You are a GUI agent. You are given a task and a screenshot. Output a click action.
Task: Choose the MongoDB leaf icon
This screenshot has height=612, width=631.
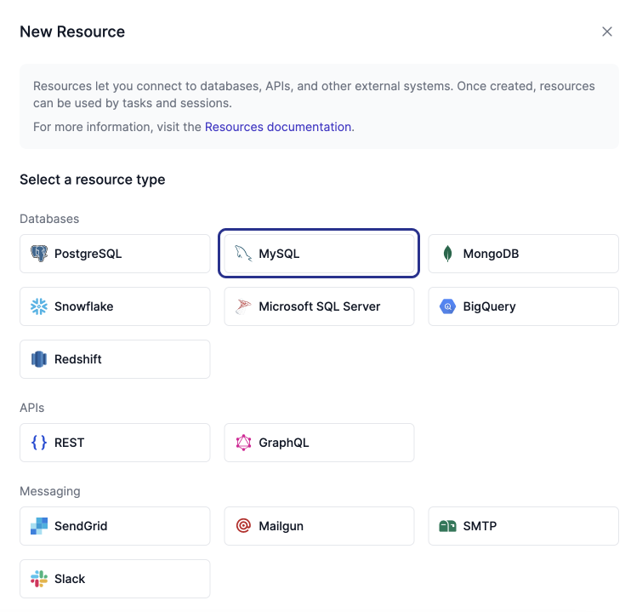(x=447, y=254)
